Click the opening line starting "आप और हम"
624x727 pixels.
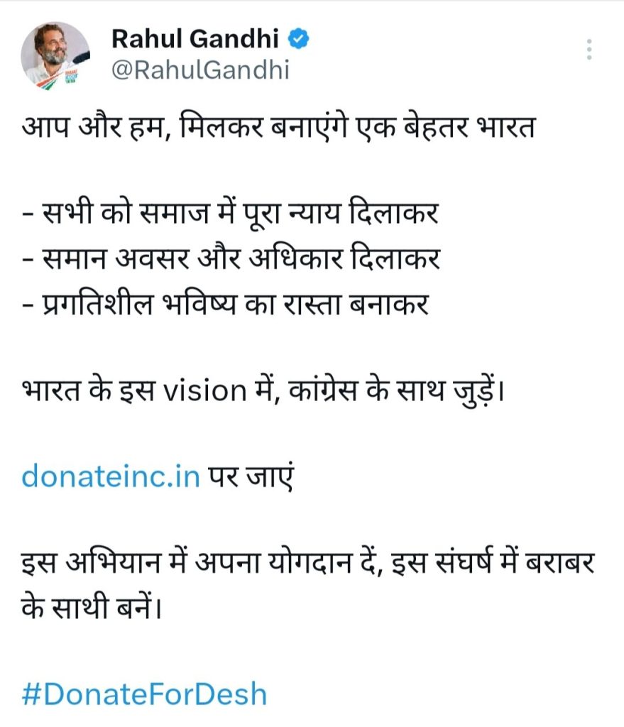click(x=278, y=128)
